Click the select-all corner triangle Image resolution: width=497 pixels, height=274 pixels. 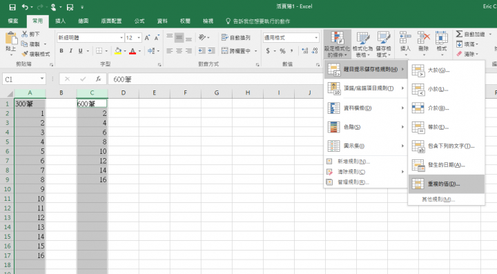click(x=10, y=93)
